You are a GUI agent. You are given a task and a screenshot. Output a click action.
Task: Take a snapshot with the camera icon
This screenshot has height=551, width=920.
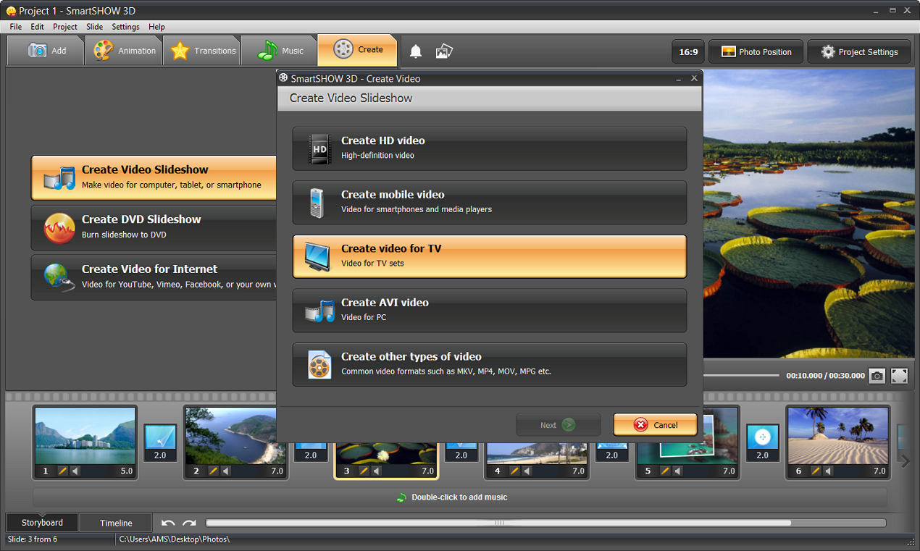877,376
